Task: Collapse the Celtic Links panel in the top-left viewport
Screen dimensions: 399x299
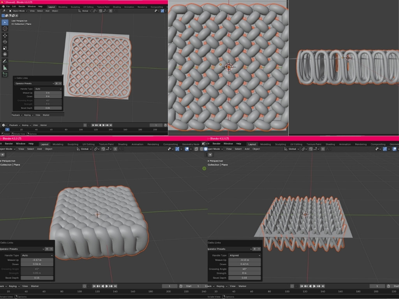Action: pyautogui.click(x=15, y=78)
